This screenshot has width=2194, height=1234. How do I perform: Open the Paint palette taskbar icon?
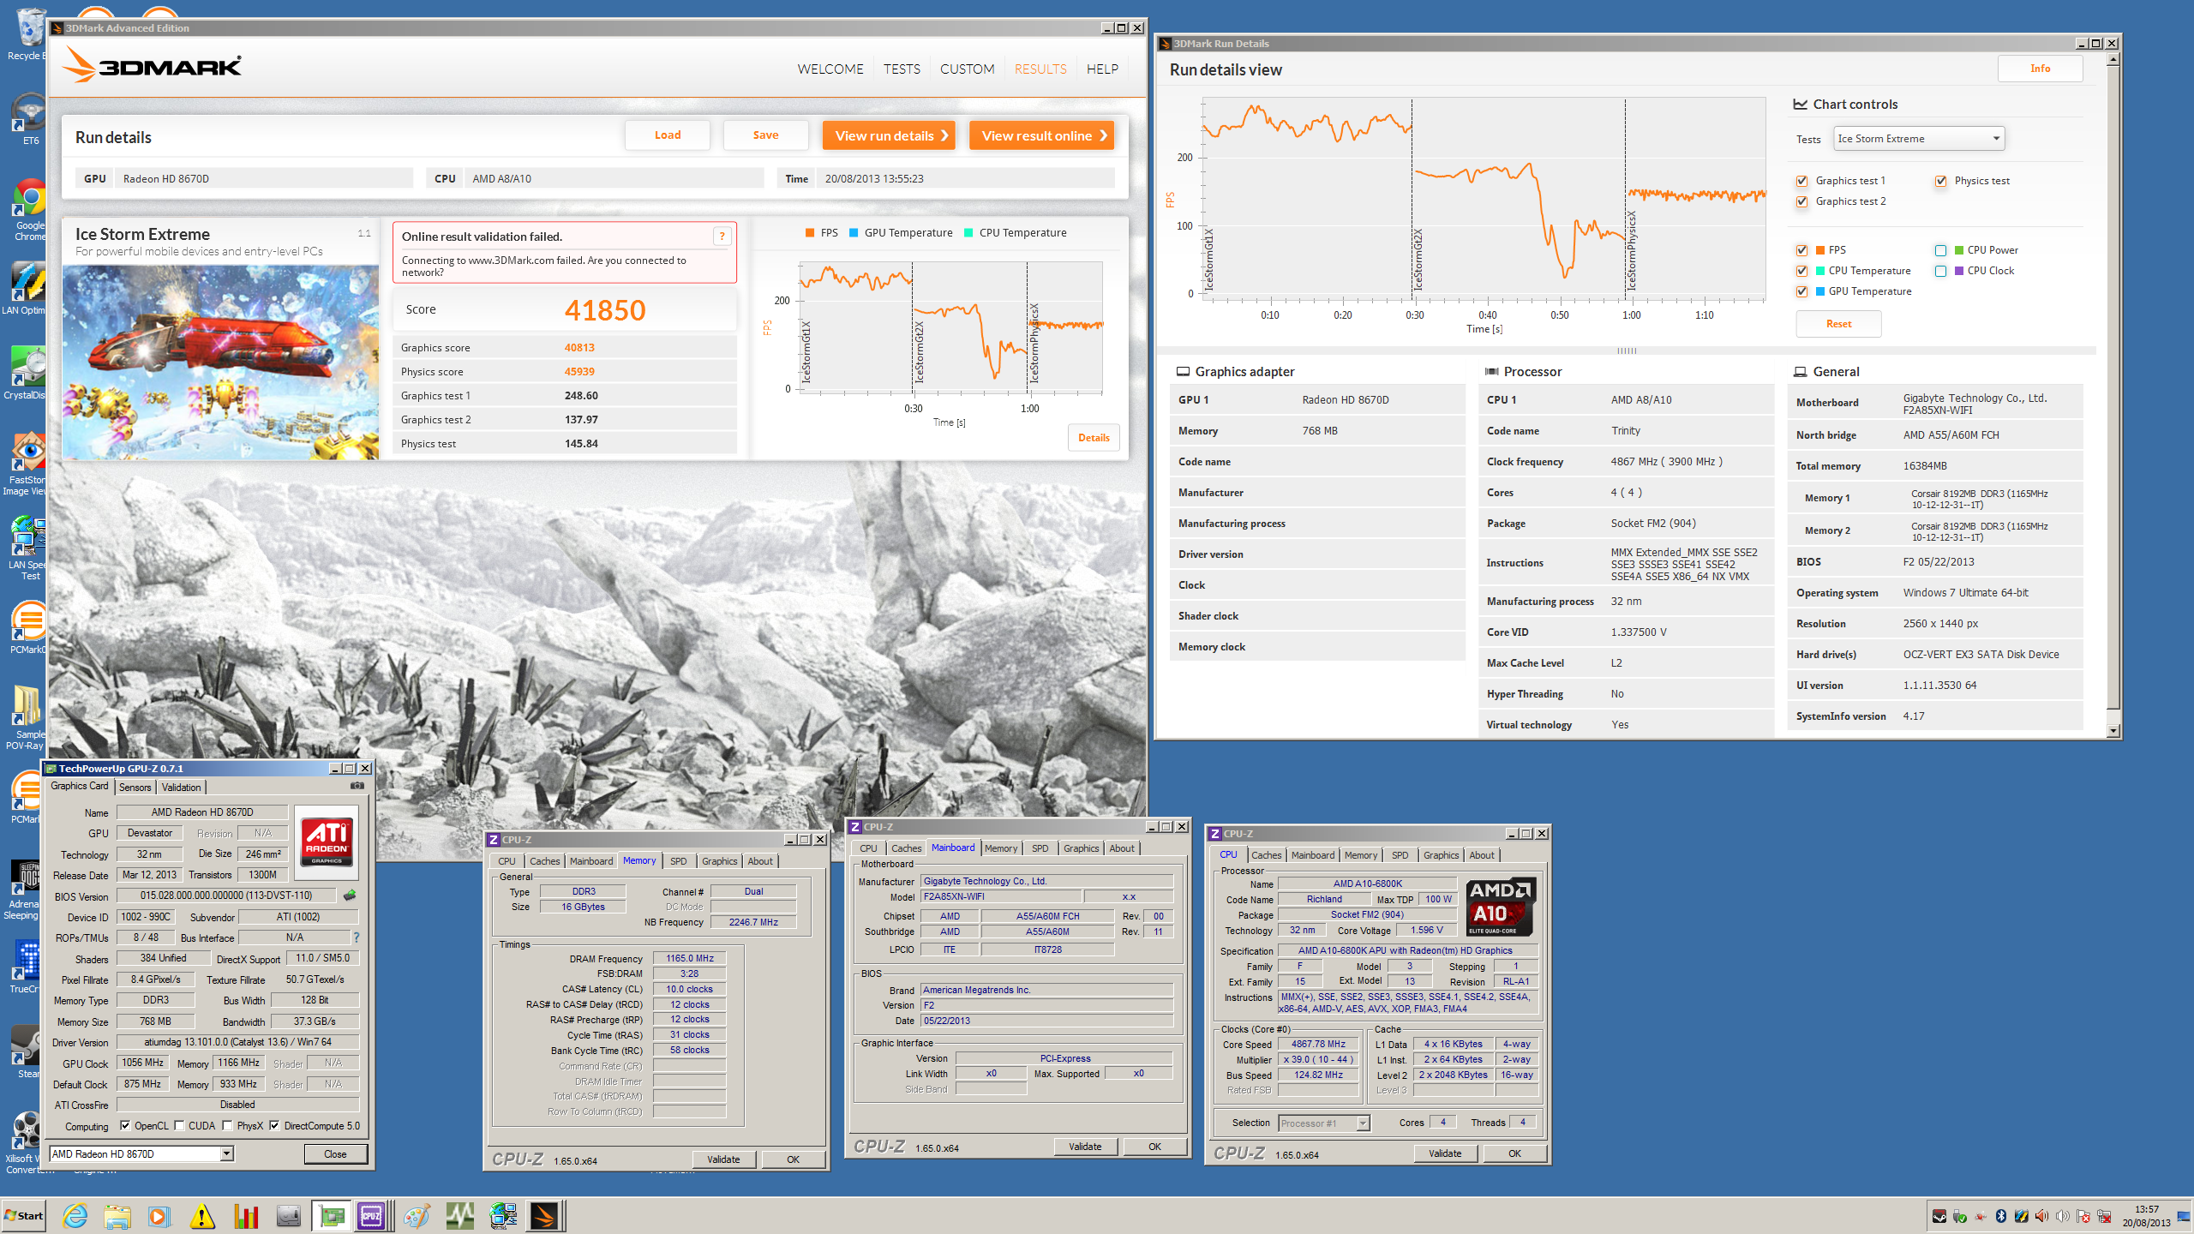(417, 1216)
